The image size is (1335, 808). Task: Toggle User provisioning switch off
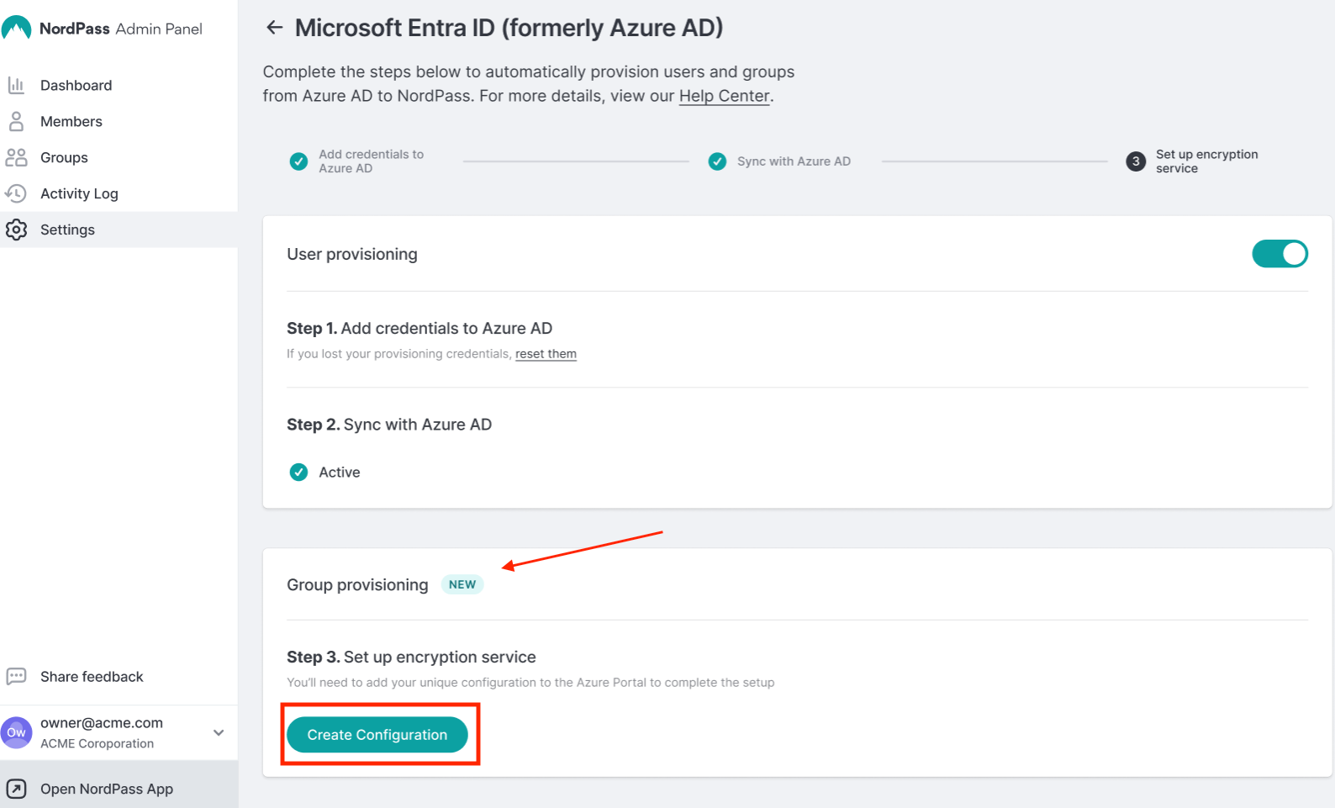coord(1280,254)
